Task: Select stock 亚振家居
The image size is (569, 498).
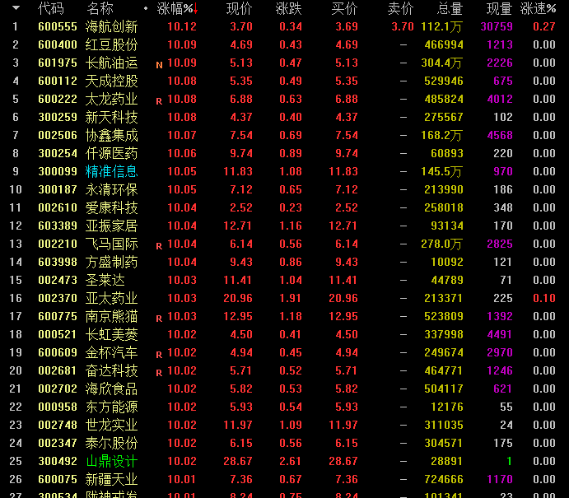Action: tap(111, 226)
